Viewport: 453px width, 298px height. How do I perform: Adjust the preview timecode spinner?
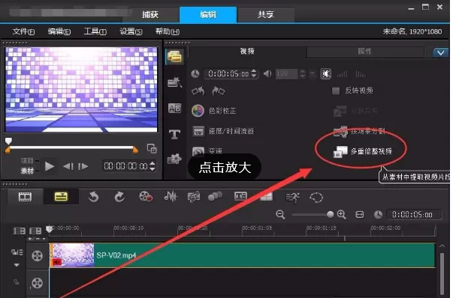pos(153,166)
